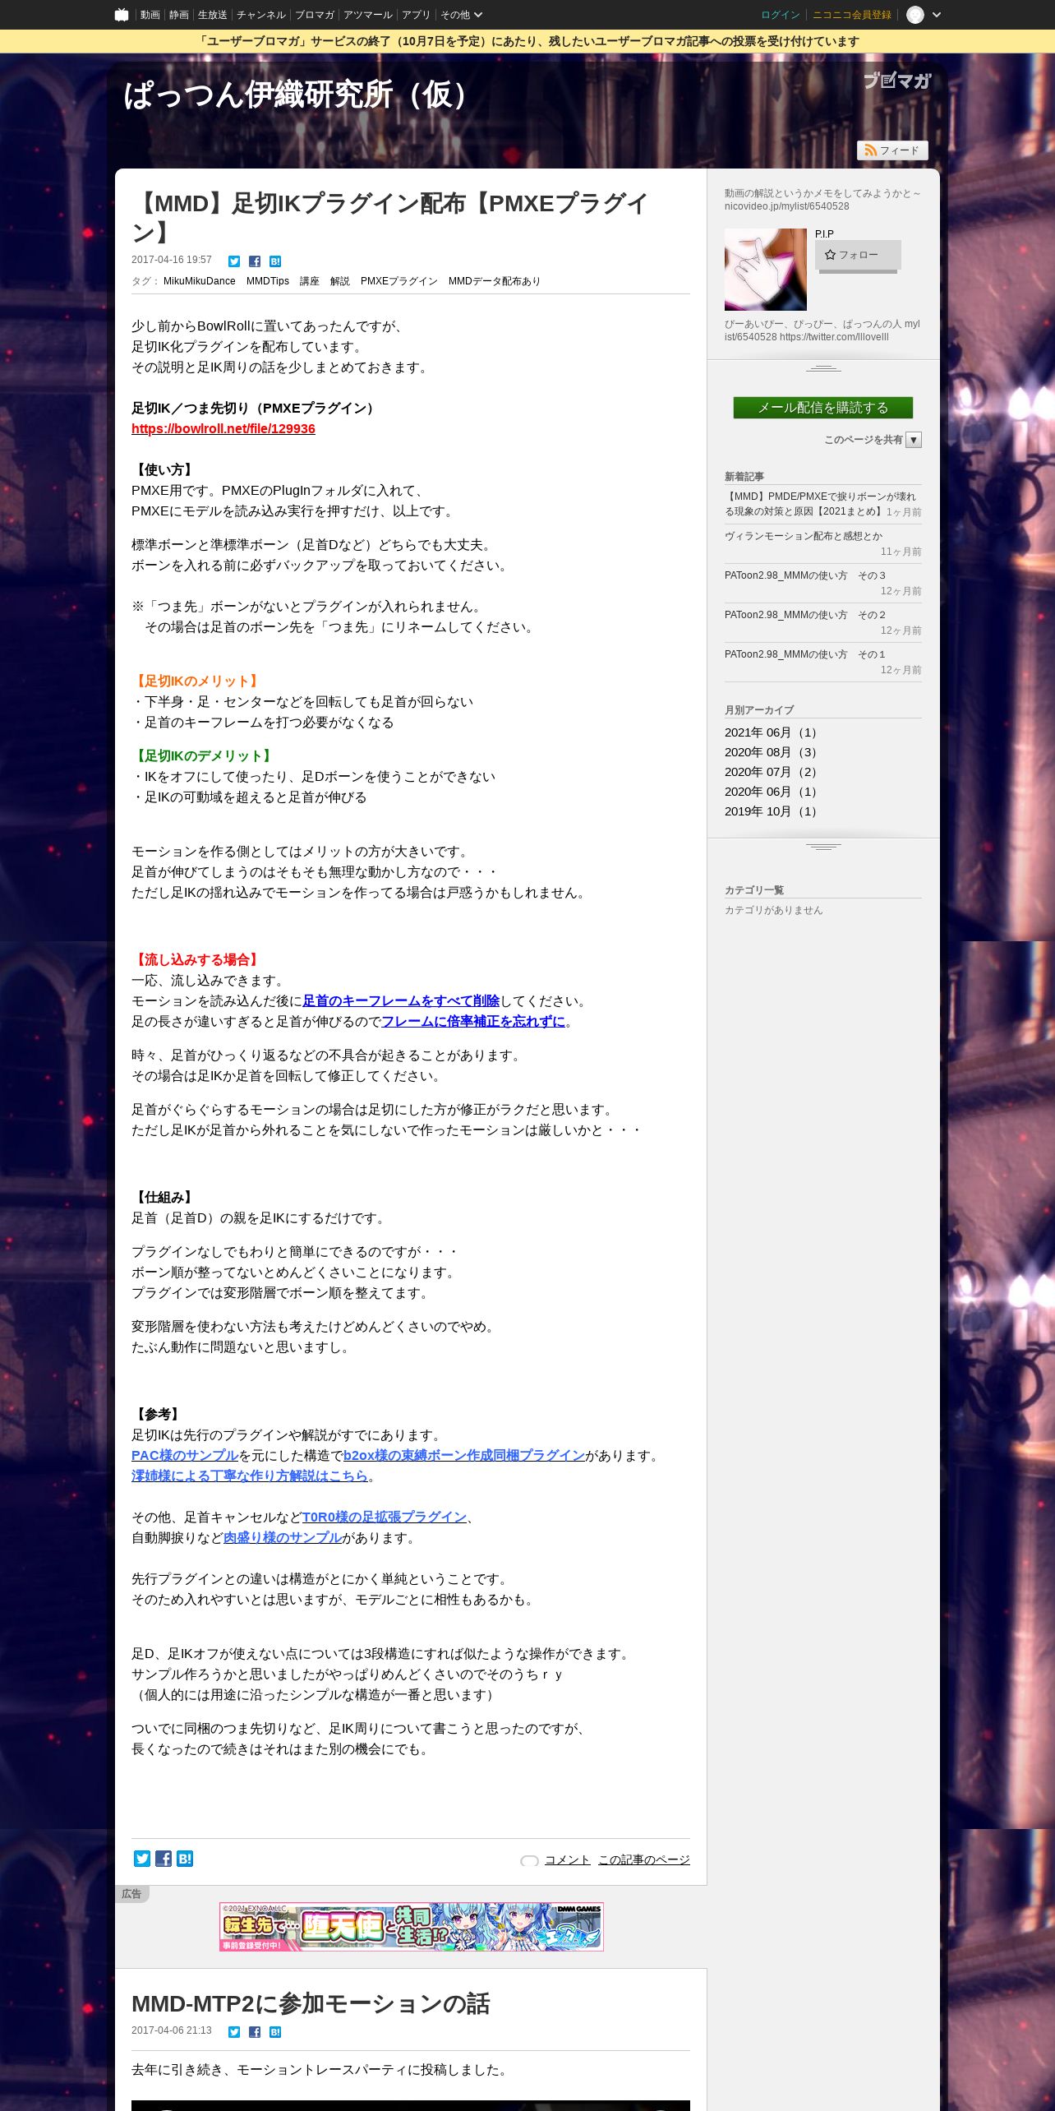Open チャンネル in top navigation
The height and width of the screenshot is (2111, 1055).
tap(260, 15)
